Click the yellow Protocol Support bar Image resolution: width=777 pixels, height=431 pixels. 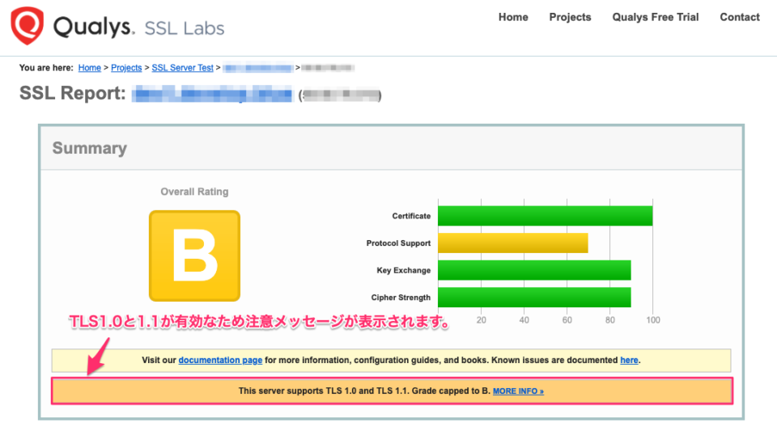513,243
